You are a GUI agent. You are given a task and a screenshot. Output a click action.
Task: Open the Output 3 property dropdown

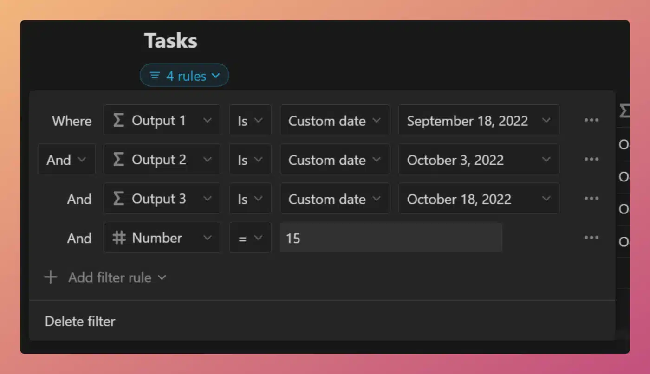click(x=162, y=198)
